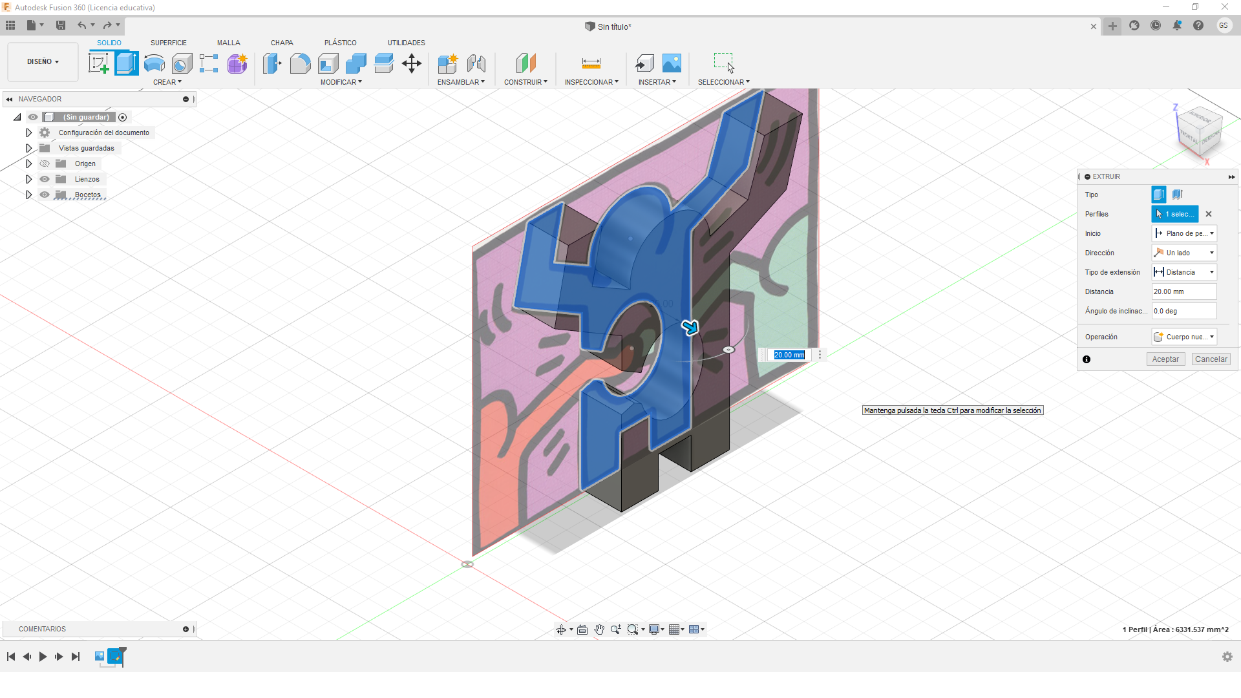Select the Create Sketch tool
Screen dimensions: 1241x698
(x=99, y=63)
